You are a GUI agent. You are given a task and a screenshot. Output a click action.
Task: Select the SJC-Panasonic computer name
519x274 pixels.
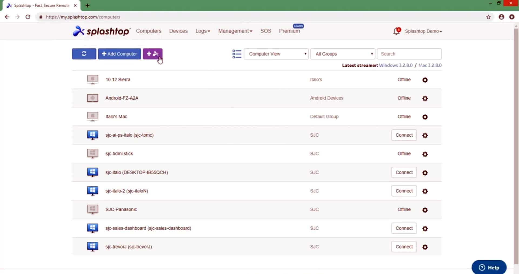[121, 209]
